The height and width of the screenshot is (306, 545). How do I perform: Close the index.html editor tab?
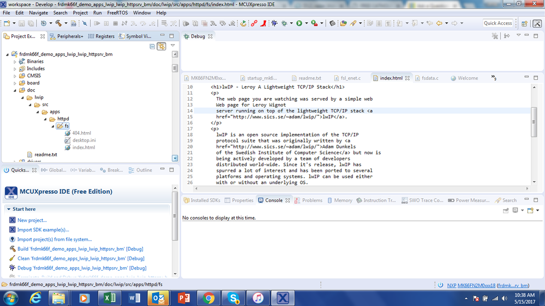pos(408,78)
